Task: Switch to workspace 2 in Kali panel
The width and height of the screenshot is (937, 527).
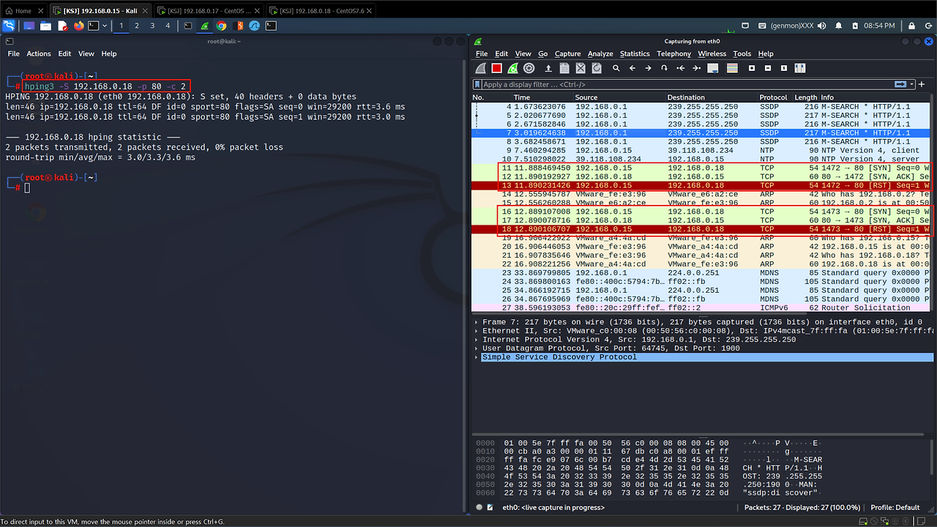Action: (137, 26)
